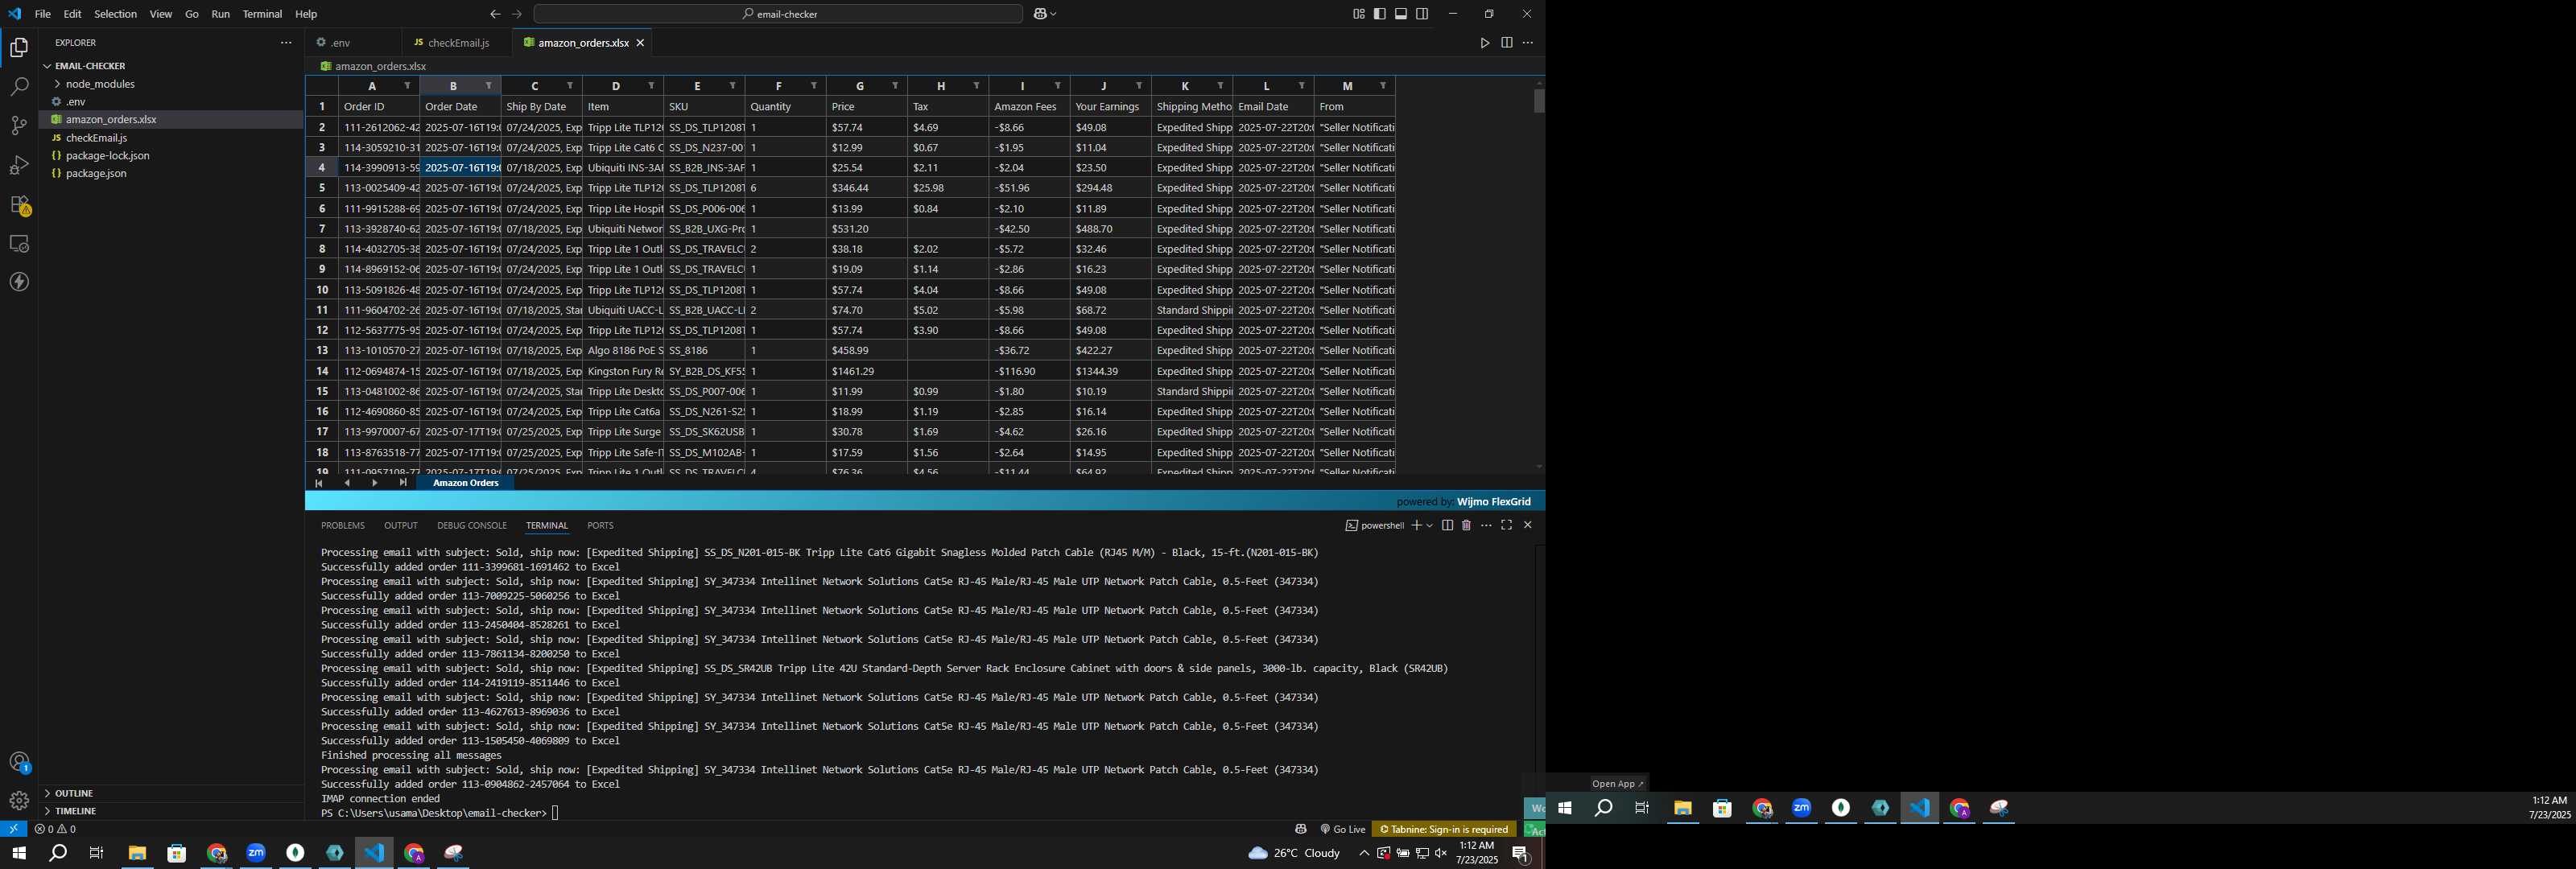Go back using title bar arrow
Image resolution: width=2576 pixels, height=869 pixels.
(494, 14)
